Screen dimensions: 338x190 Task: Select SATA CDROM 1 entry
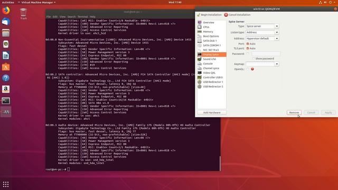(x=212, y=45)
